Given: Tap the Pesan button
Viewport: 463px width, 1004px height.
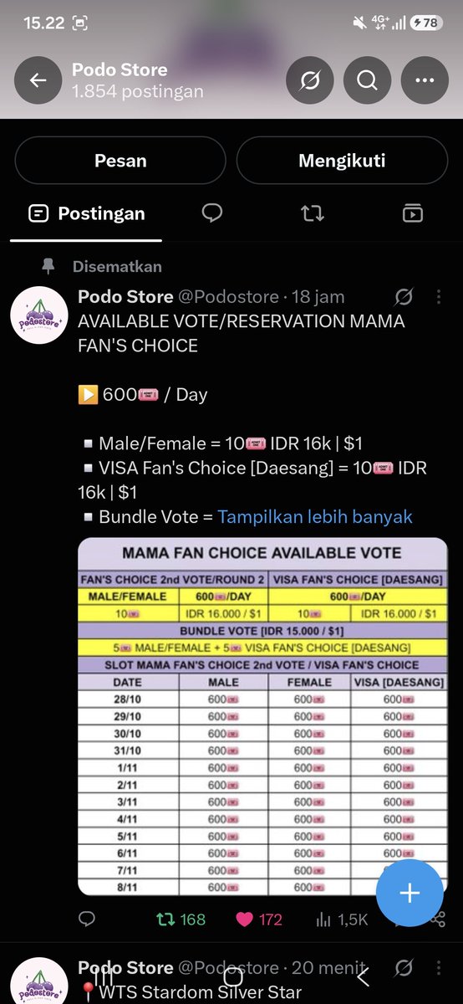Looking at the screenshot, I should 120,161.
